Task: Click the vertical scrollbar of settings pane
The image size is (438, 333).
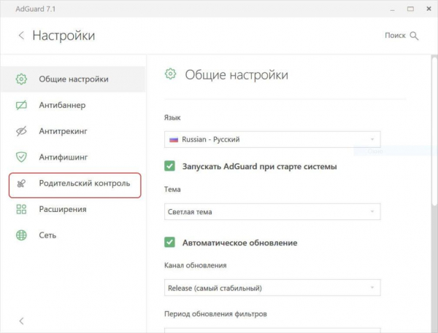Action: coord(434,131)
